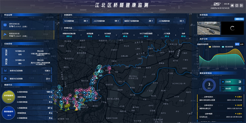Click vehicle bridges status value 84座
This screenshot has width=246, height=123.
(x=108, y=36)
